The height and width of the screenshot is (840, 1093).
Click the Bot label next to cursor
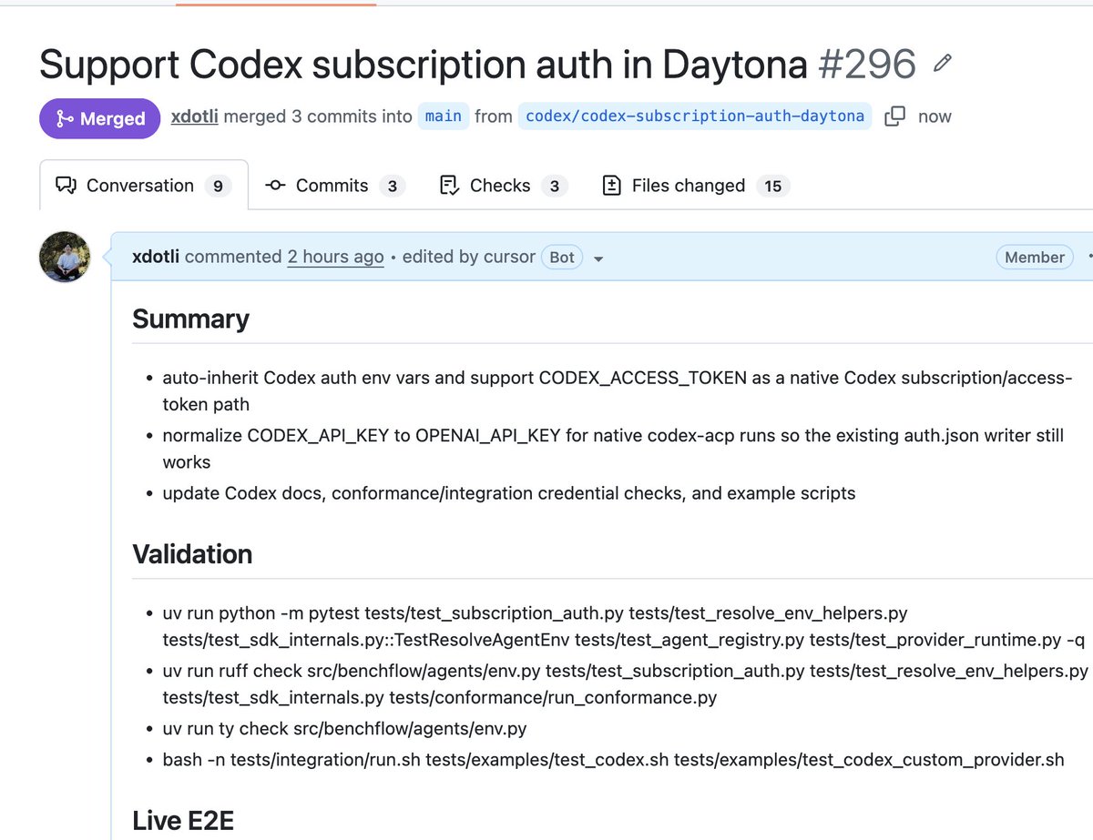[562, 258]
